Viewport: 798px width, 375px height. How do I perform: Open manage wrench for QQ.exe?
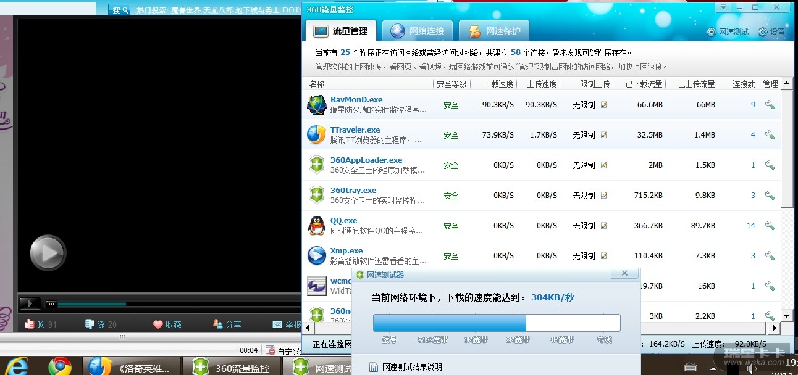coord(770,226)
